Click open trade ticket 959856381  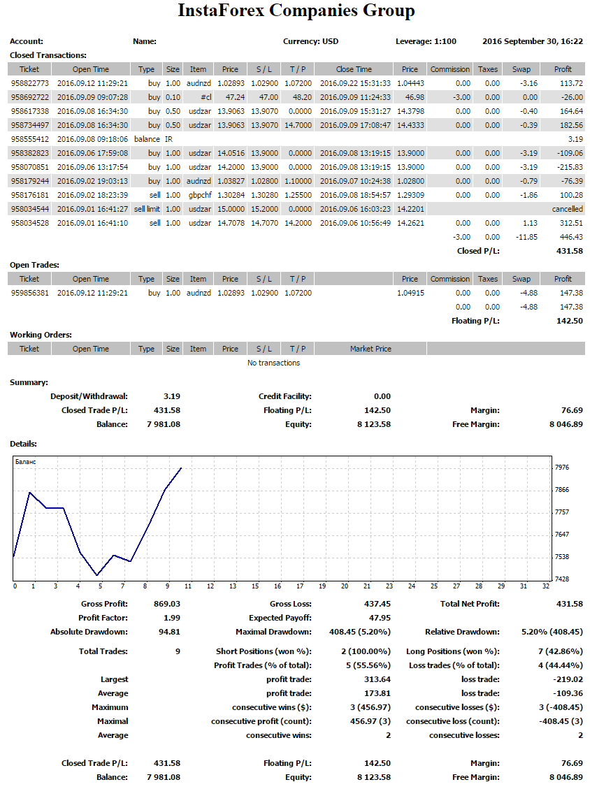tap(29, 293)
